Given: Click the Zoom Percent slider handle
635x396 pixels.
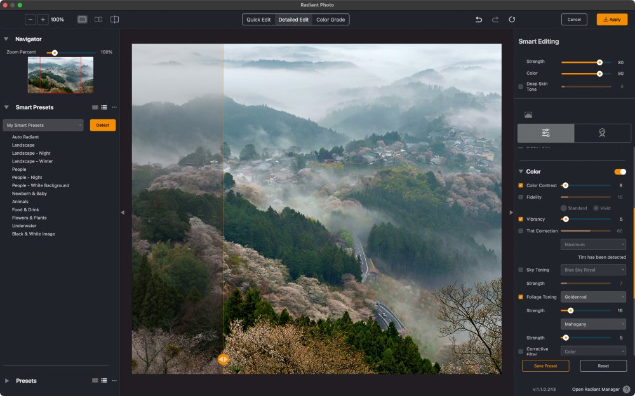Looking at the screenshot, I should pyautogui.click(x=55, y=53).
